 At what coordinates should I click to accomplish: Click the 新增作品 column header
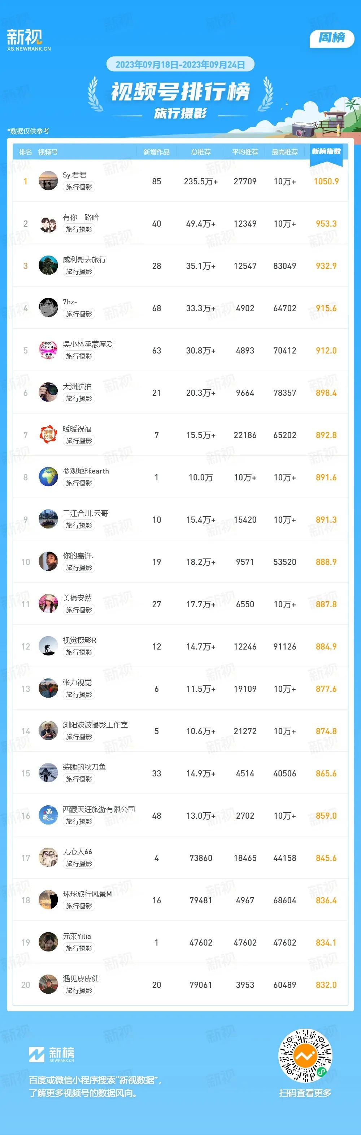156,152
